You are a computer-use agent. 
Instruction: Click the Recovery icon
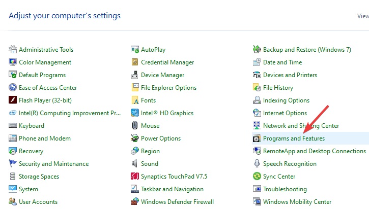click(13, 151)
